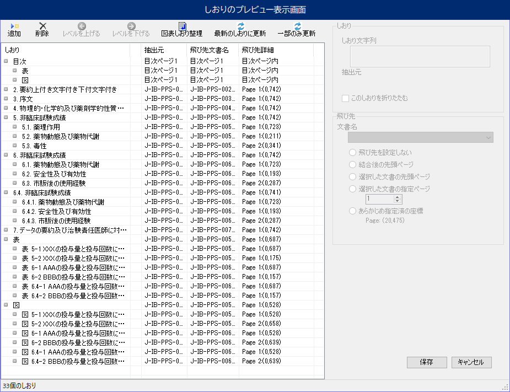This screenshot has width=510, height=392.
Task: Open the 文書名 dropdown
Action: [420, 137]
